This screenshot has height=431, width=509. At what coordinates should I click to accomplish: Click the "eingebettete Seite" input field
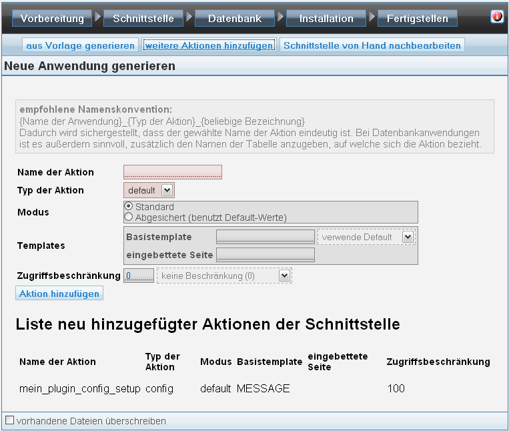pos(266,254)
